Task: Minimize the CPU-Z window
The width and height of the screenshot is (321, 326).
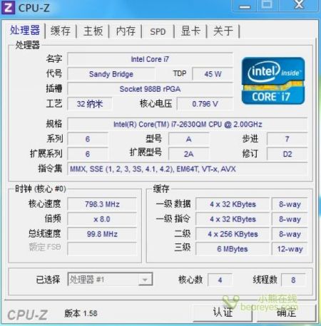Action: point(245,6)
